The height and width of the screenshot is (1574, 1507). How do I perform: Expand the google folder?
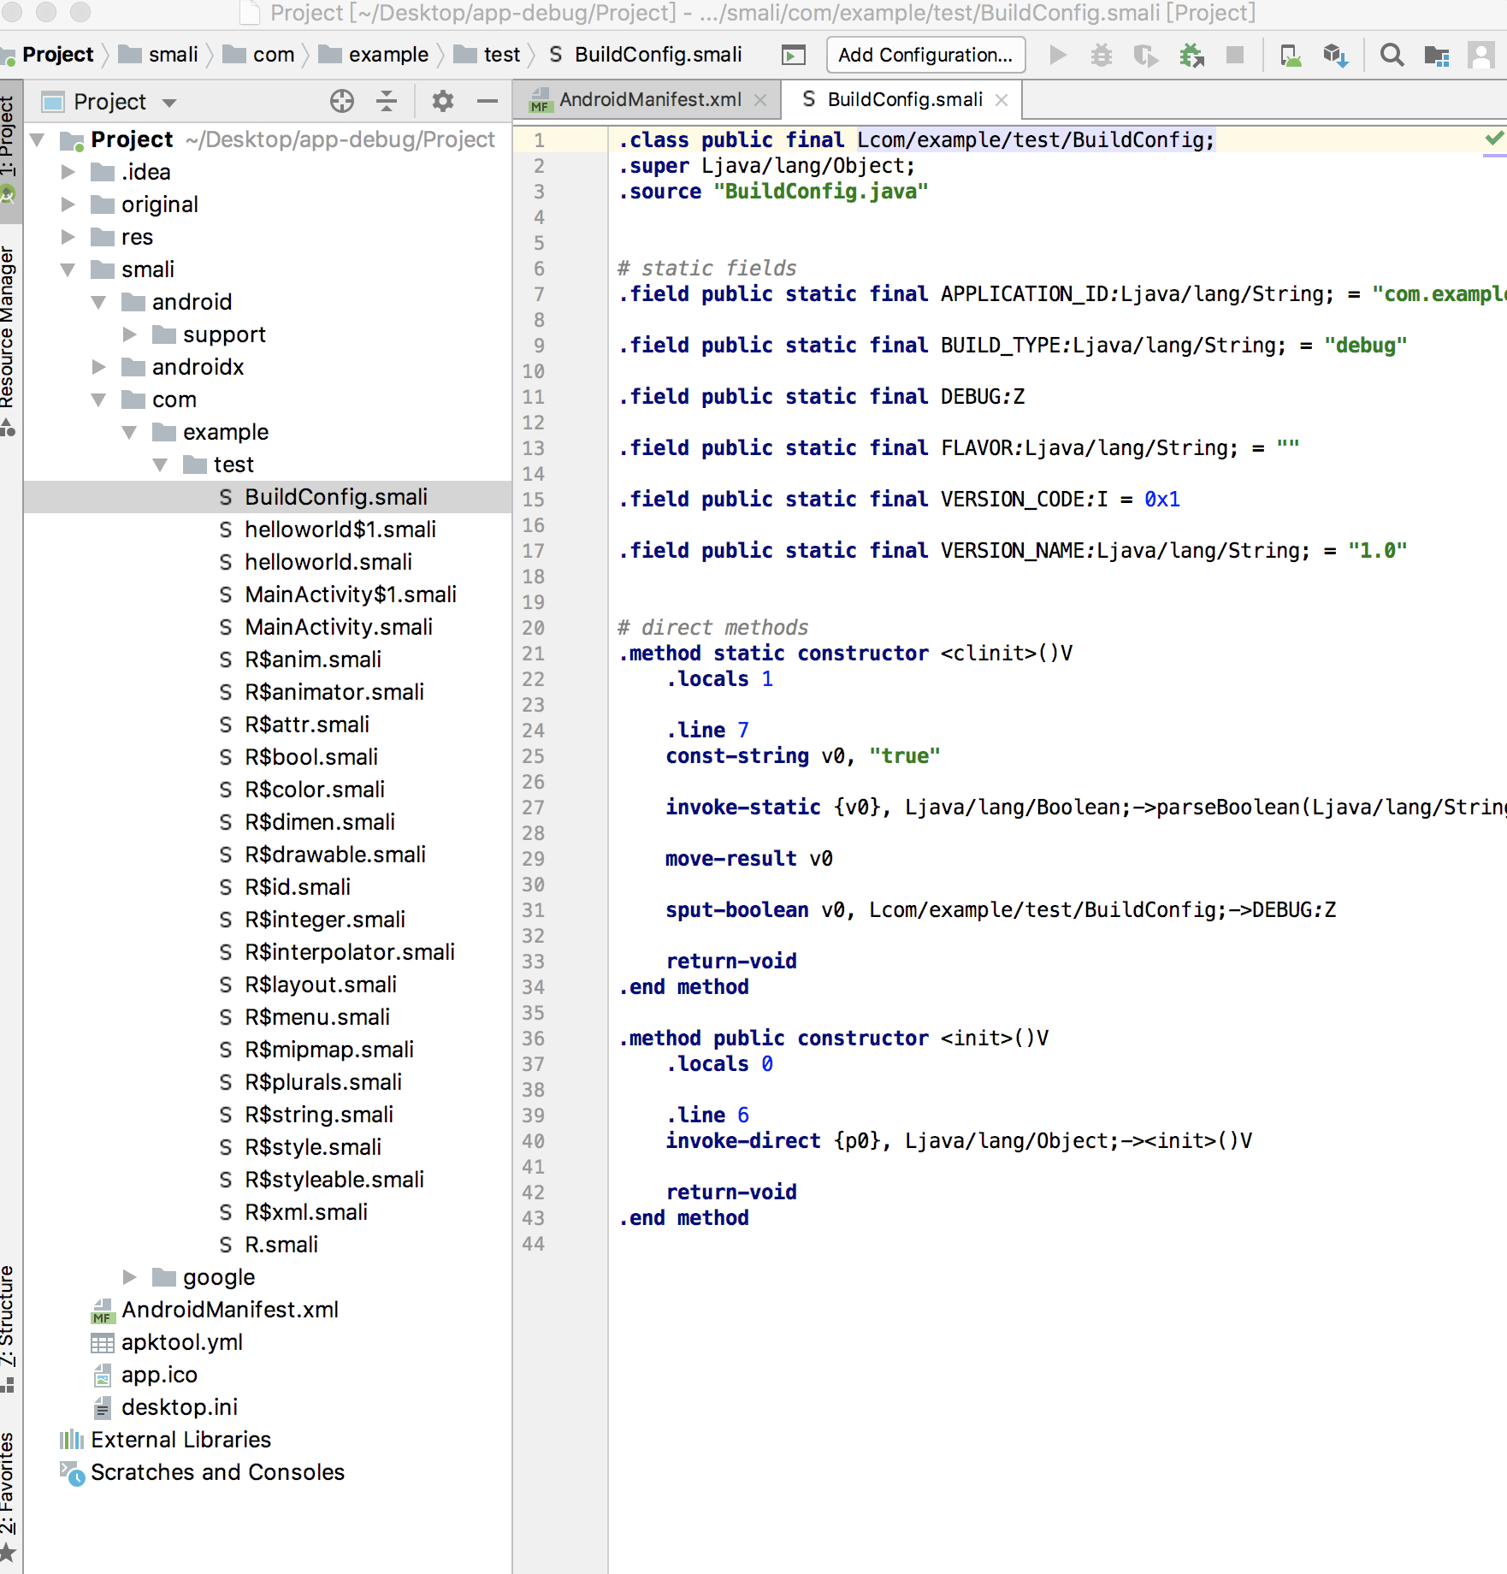click(x=130, y=1276)
